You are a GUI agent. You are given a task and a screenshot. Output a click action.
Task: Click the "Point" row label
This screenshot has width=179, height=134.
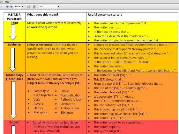(x=14, y=23)
